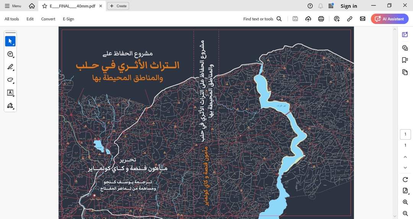Image resolution: width=413 pixels, height=219 pixels.
Task: Choose the Select arrow tool
Action: [x=10, y=41]
